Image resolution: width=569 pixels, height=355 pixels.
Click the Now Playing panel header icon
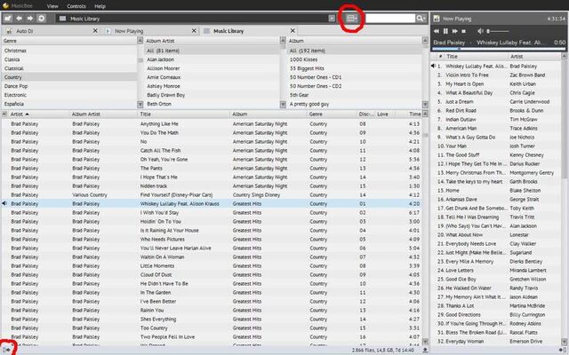point(437,19)
